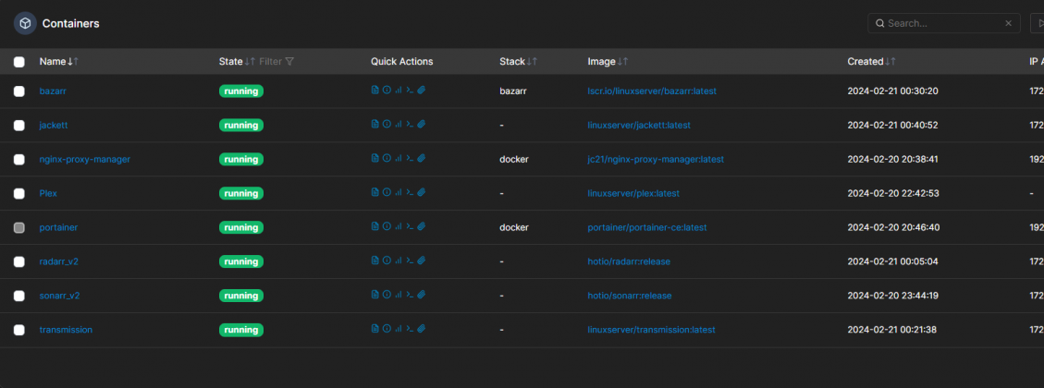Click the running badge for transmission

(241, 330)
